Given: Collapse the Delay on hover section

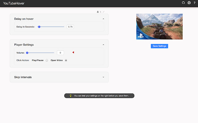Looking at the screenshot, I should tap(103, 19).
